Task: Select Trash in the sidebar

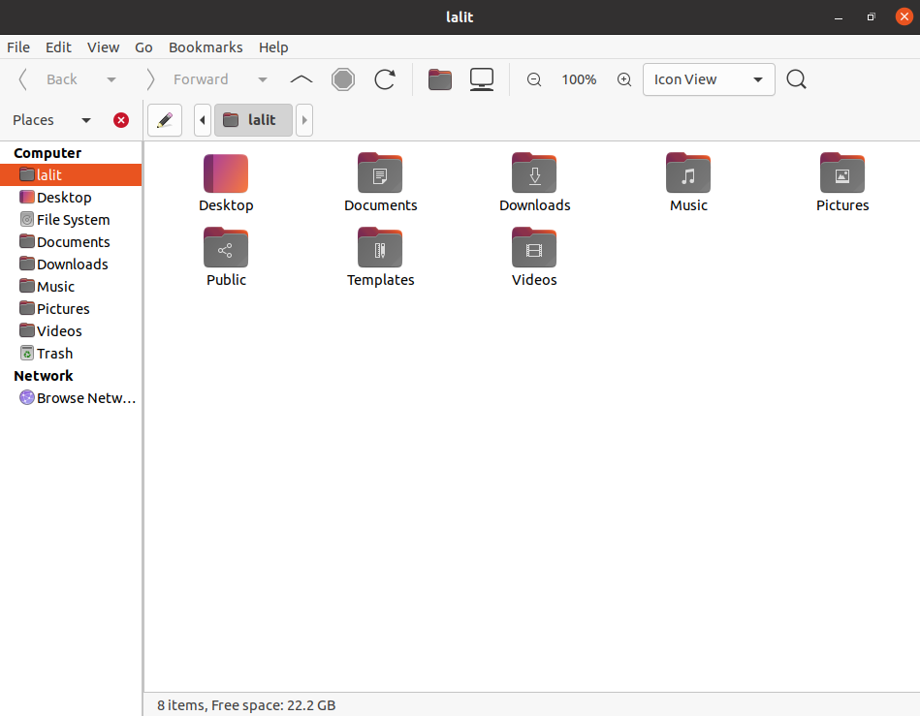Action: pos(54,354)
